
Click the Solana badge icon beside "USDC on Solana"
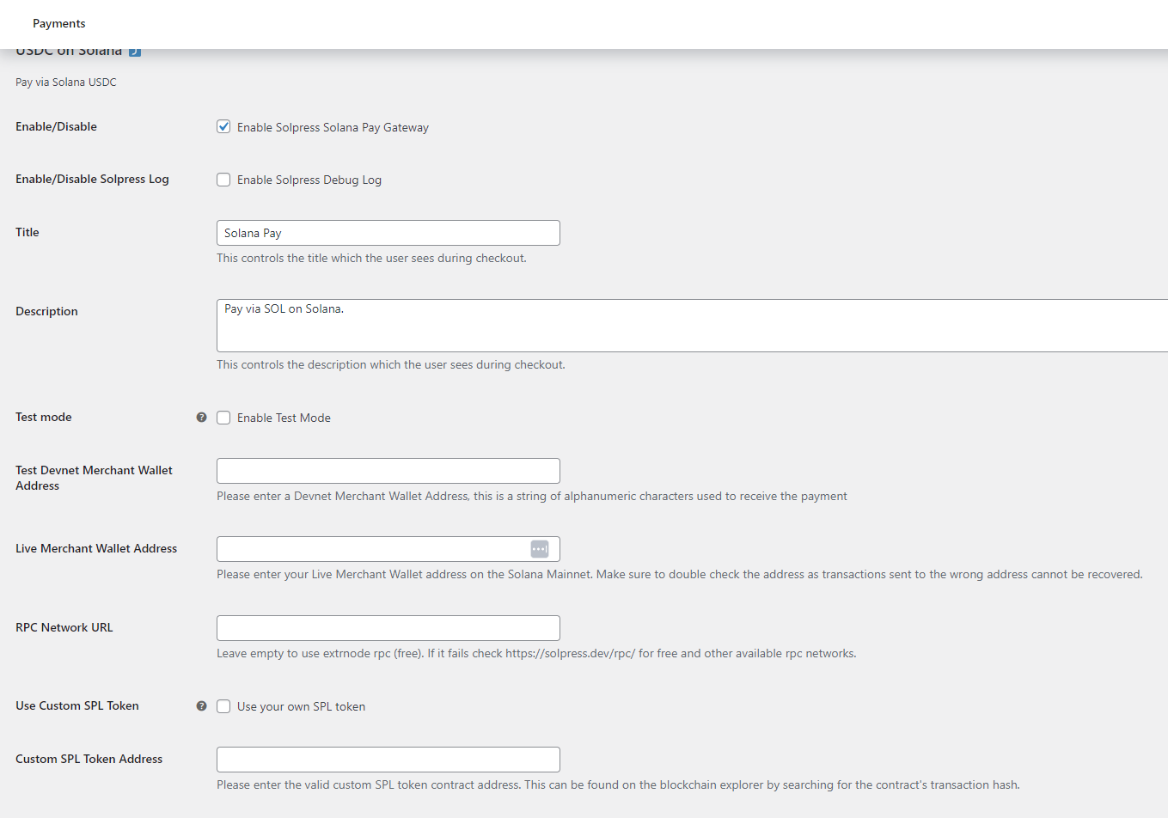[x=134, y=51]
